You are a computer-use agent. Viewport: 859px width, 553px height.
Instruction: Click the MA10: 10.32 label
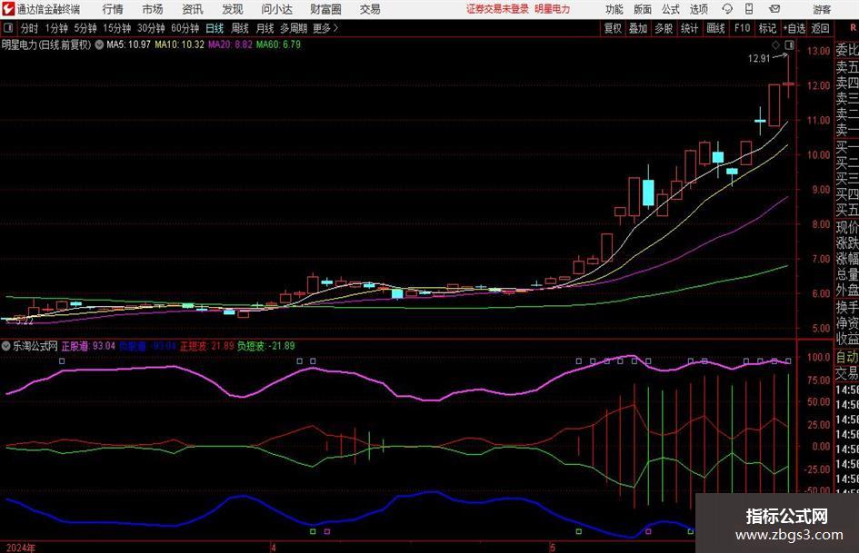[180, 44]
